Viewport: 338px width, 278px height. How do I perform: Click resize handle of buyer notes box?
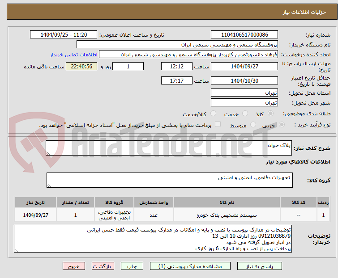(16, 250)
